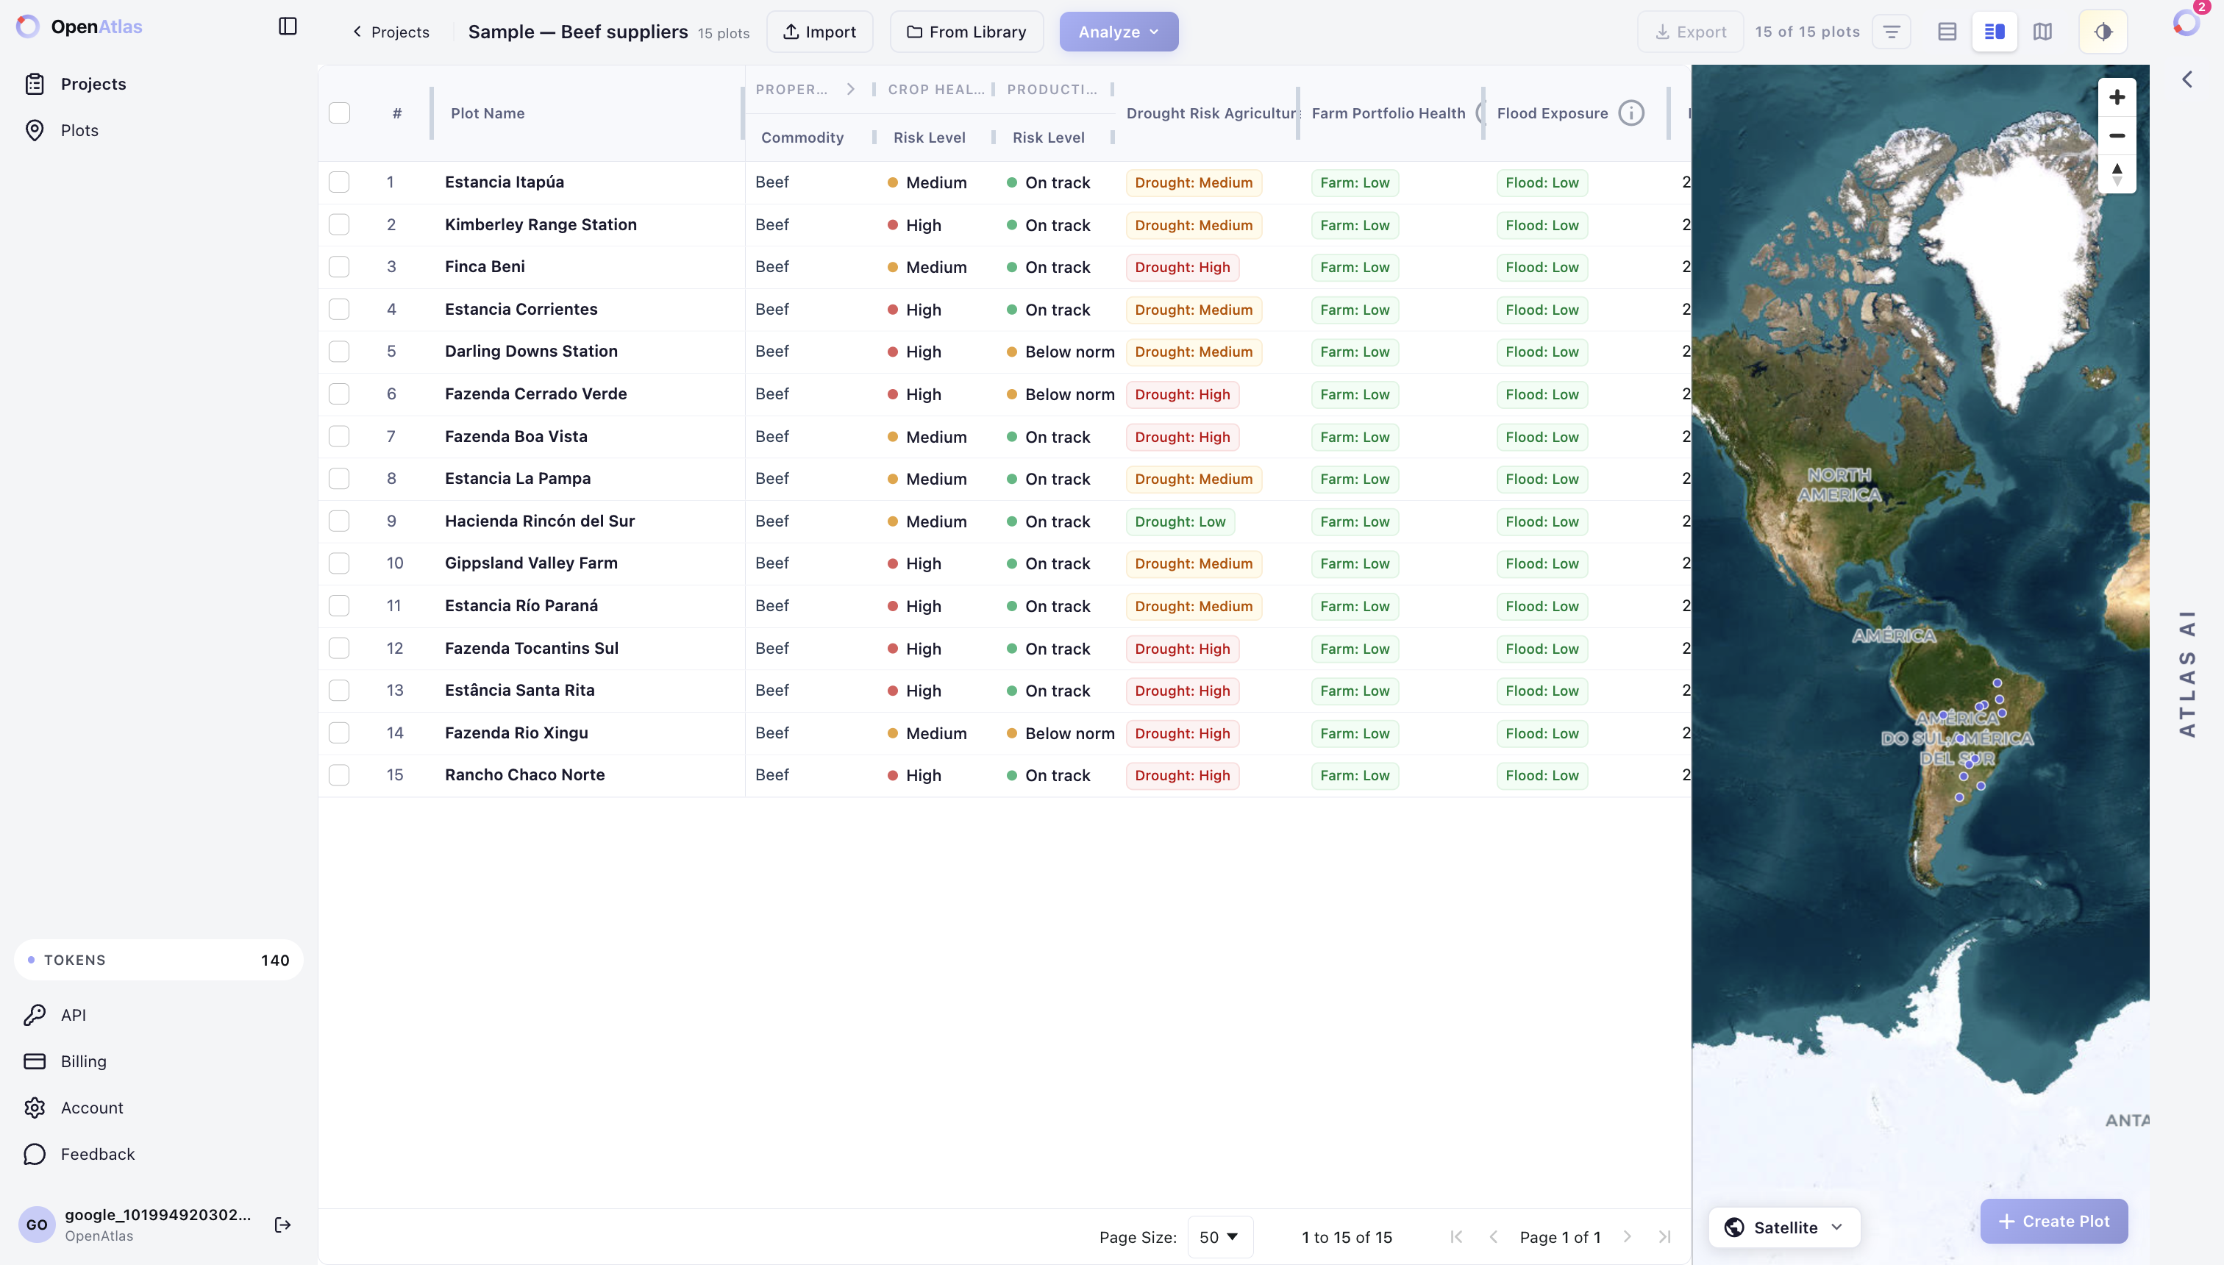Click Drought: Medium tag for Estancia Itapúa

click(1194, 182)
